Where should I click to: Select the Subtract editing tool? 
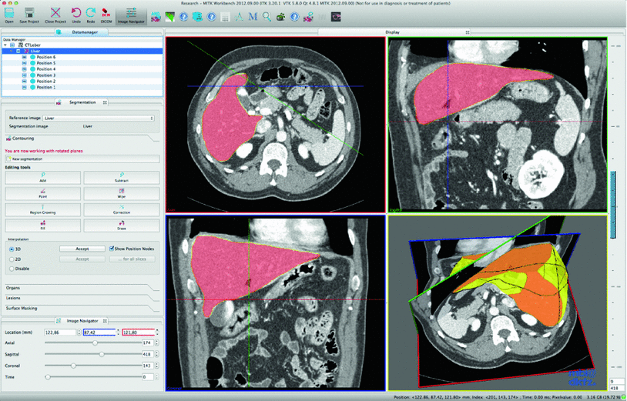pos(122,178)
